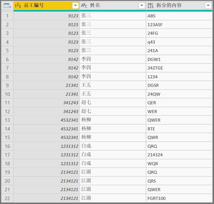This screenshot has width=214, height=204.
Task: Click the QRQ cell in row 16
Action: [x=179, y=146]
